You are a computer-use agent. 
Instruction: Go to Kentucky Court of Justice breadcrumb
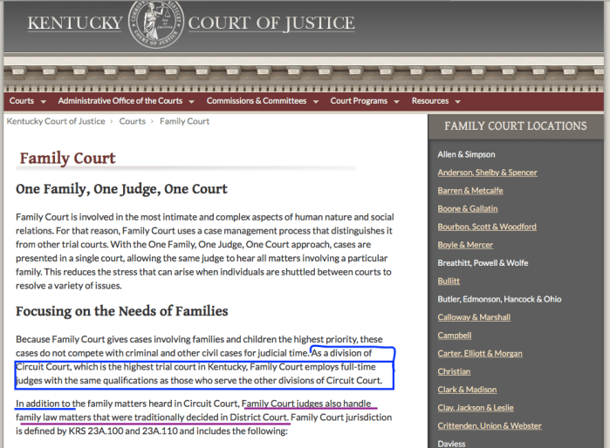56,121
